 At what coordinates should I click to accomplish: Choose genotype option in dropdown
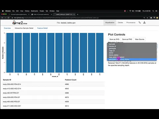click(132, 49)
